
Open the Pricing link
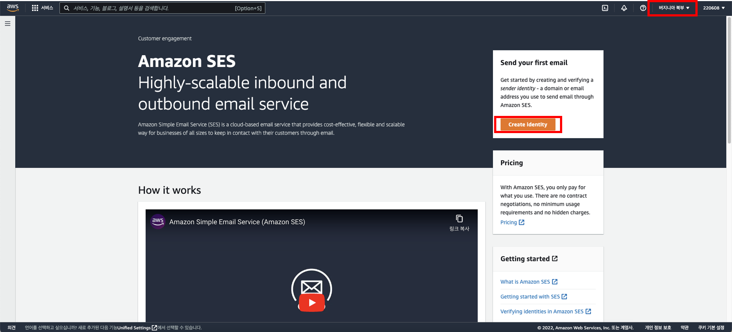[509, 222]
